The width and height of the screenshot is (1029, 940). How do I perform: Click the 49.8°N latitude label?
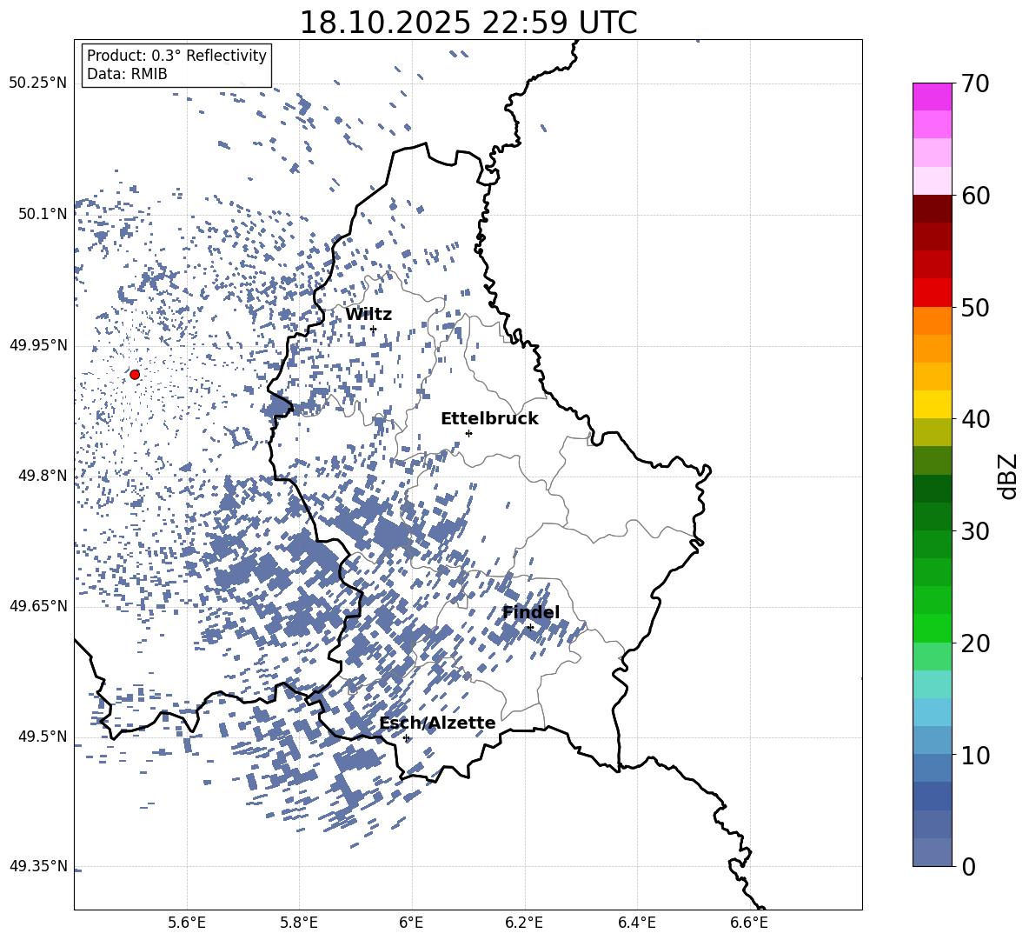[x=43, y=476]
